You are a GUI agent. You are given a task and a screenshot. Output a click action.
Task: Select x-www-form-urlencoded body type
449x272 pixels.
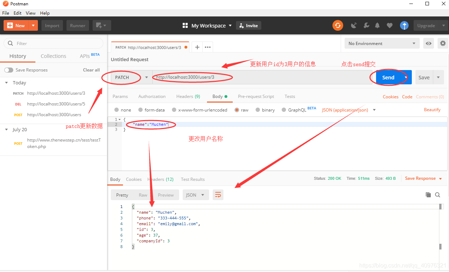(x=174, y=110)
